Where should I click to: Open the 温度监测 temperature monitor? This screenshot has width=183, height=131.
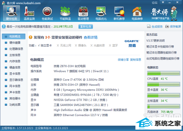[29, 13]
